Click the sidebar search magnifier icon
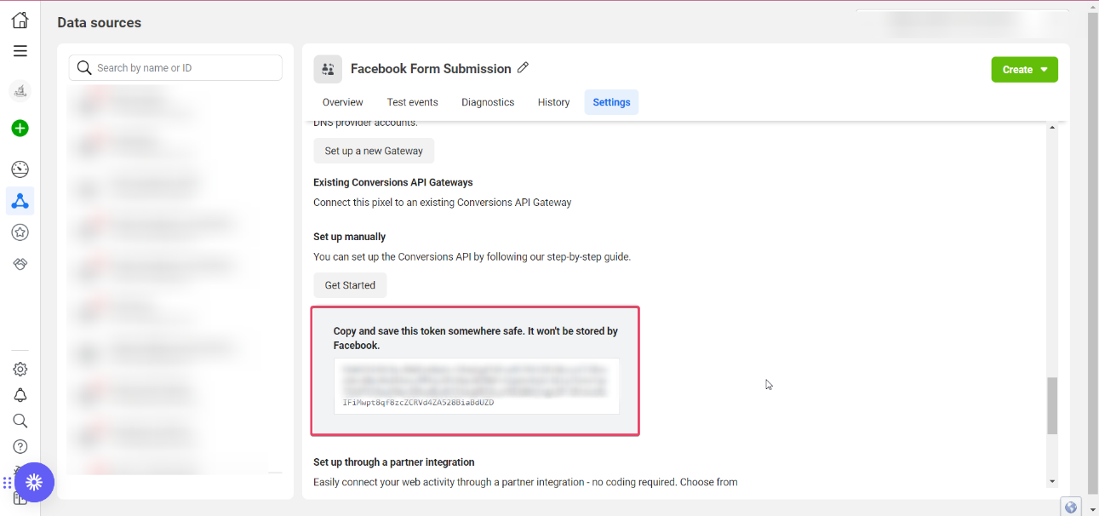This screenshot has height=516, width=1099. coord(20,421)
